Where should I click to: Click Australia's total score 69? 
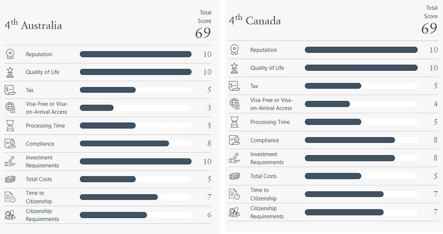point(203,33)
